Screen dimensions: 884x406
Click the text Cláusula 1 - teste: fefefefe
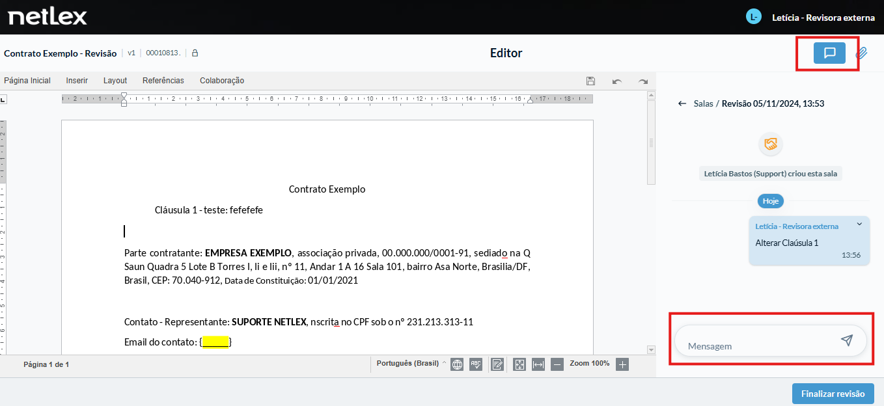209,210
